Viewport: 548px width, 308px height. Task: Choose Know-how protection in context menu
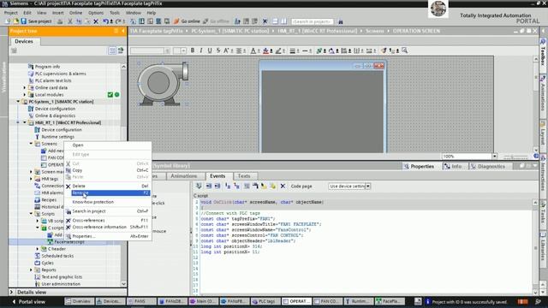pyautogui.click(x=108, y=202)
